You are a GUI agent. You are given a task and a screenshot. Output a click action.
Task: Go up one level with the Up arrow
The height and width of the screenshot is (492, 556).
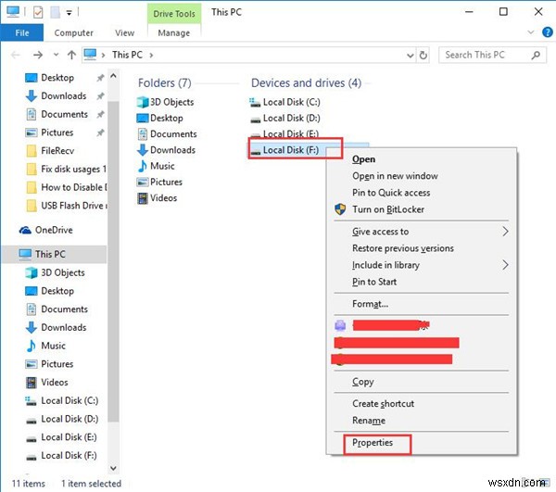coord(71,55)
